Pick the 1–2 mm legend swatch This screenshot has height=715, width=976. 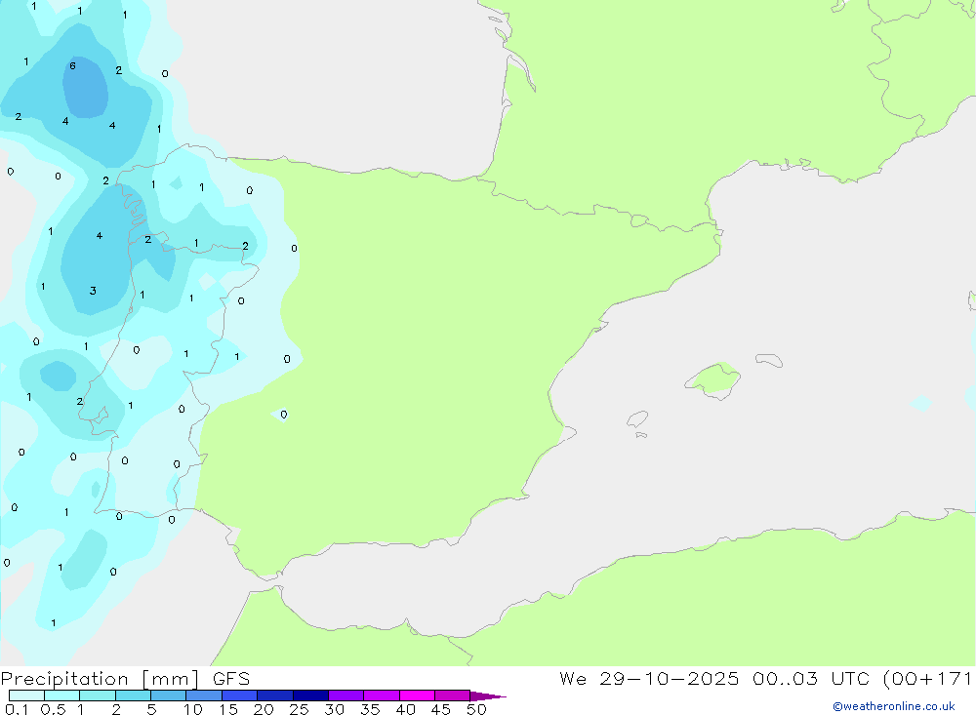[x=98, y=695]
